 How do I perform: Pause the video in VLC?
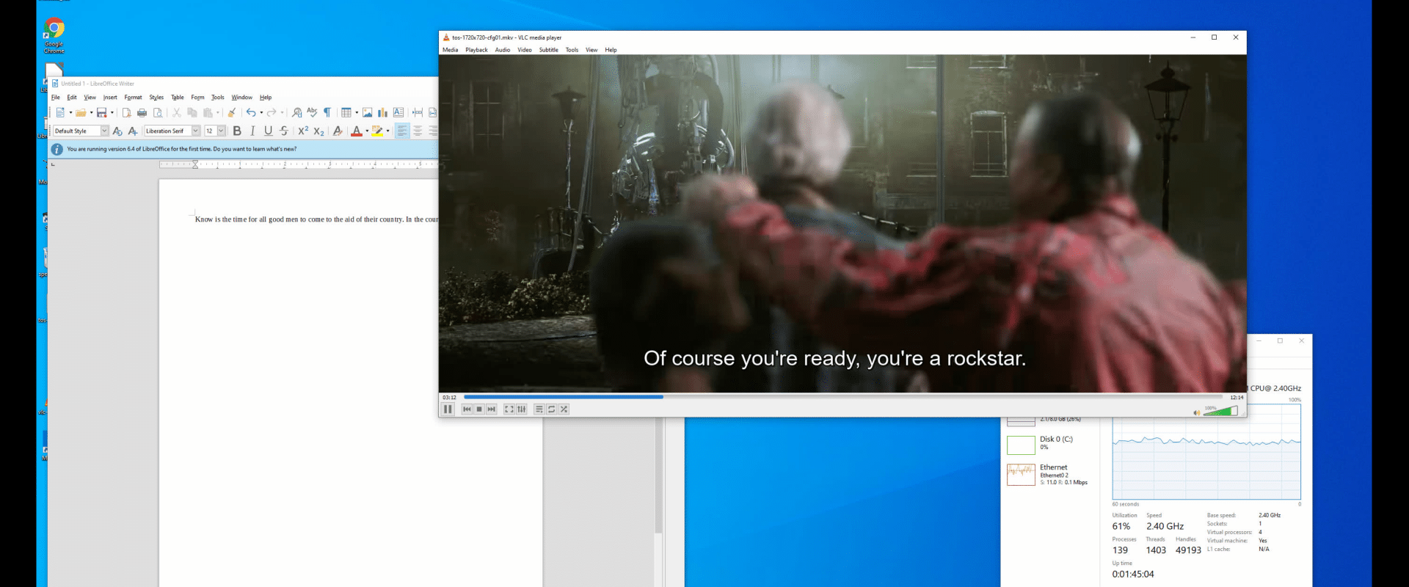(x=448, y=409)
